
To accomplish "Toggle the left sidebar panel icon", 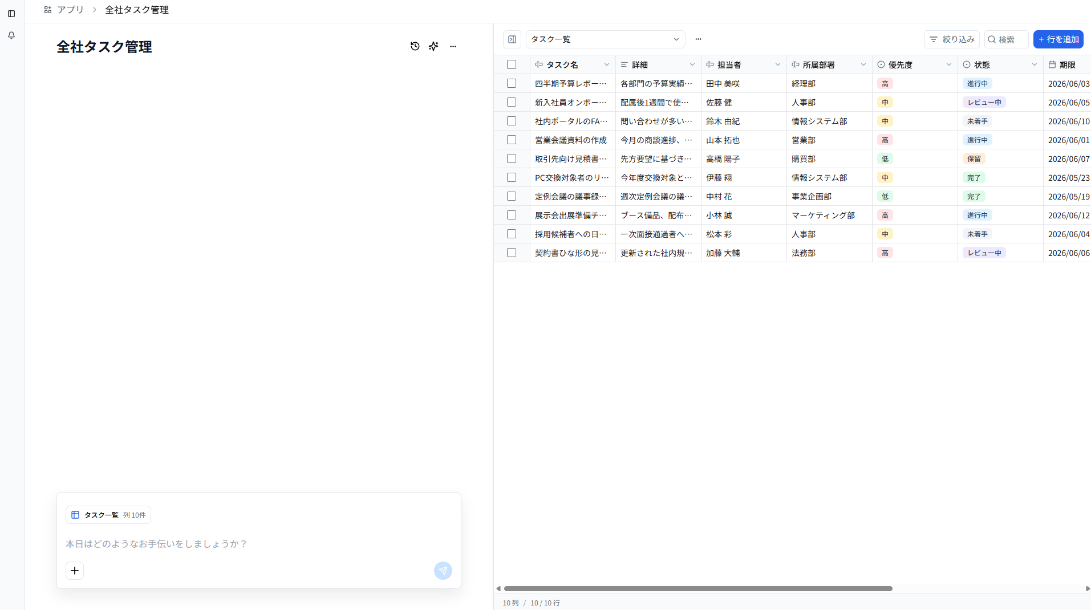I will (11, 14).
